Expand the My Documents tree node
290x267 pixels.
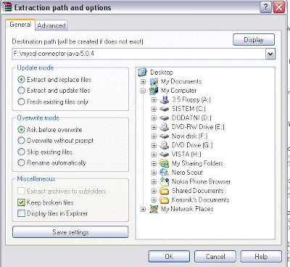(x=143, y=81)
